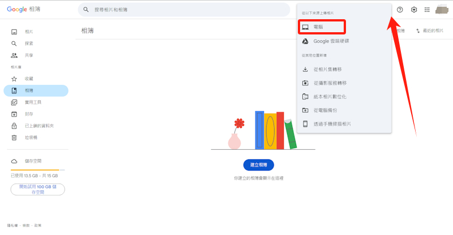Select the highlighted 相簿 sidebar item
Screen dimensions: 453x235
click(36, 90)
